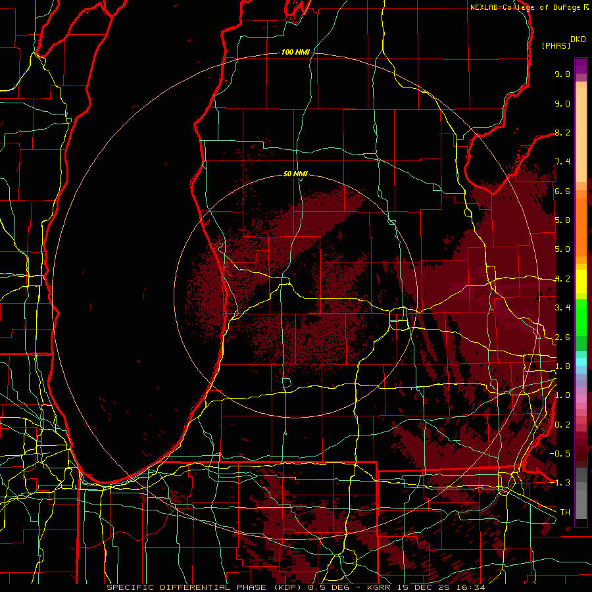Click the KGRR radar site identifier
The image size is (592, 592).
pyautogui.click(x=379, y=587)
